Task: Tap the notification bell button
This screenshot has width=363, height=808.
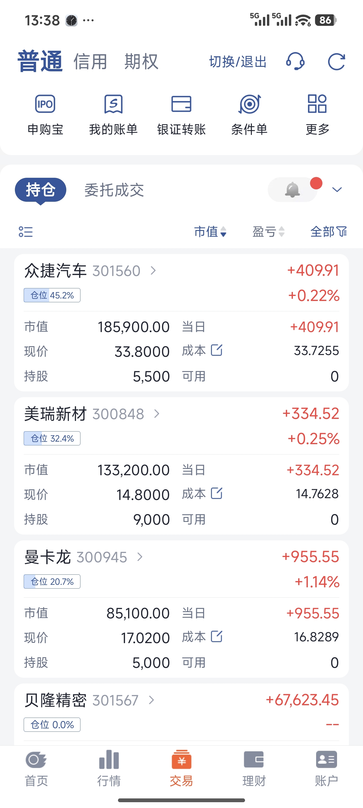Action: (x=292, y=190)
